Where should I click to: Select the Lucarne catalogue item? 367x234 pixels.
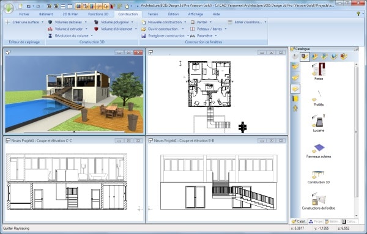319,123
